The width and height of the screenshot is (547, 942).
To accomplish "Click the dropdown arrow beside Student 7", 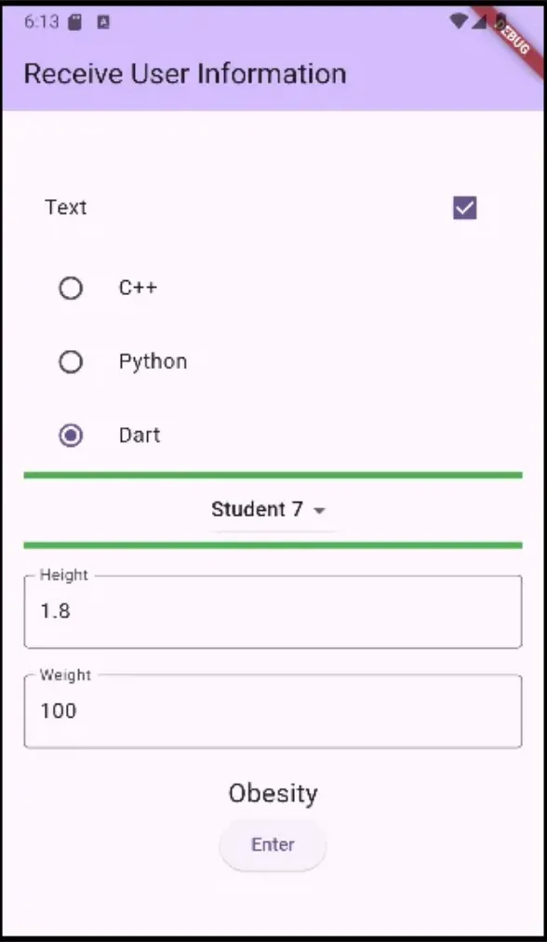I will coord(319,511).
